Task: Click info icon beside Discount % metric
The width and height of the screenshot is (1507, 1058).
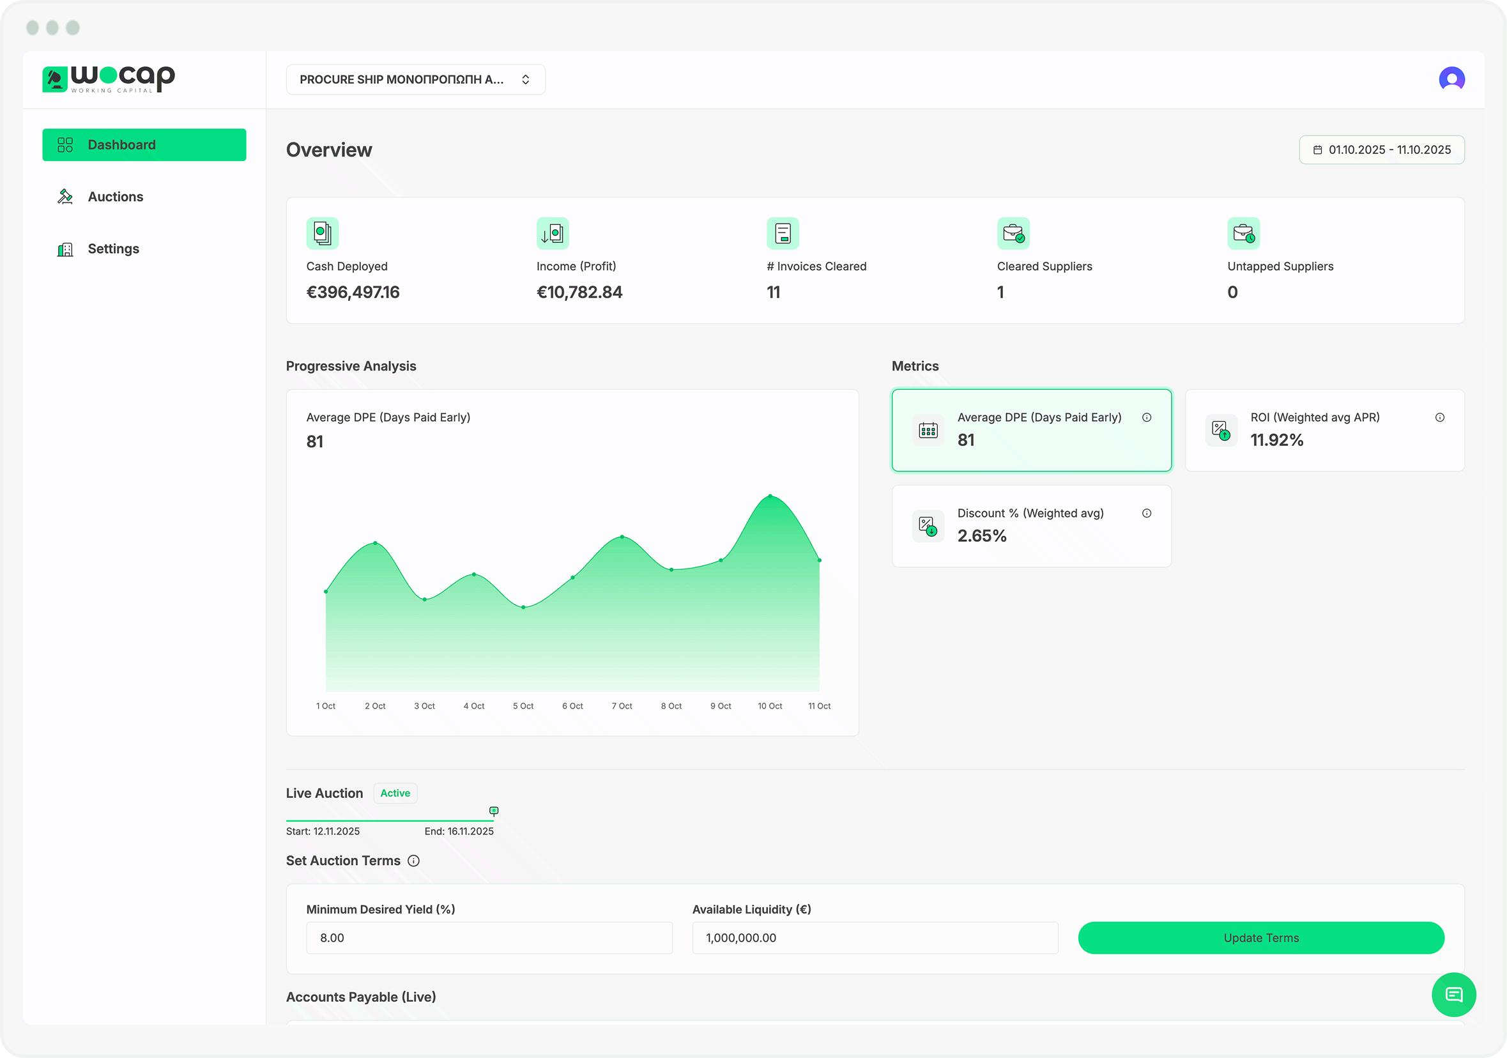Action: 1146,513
